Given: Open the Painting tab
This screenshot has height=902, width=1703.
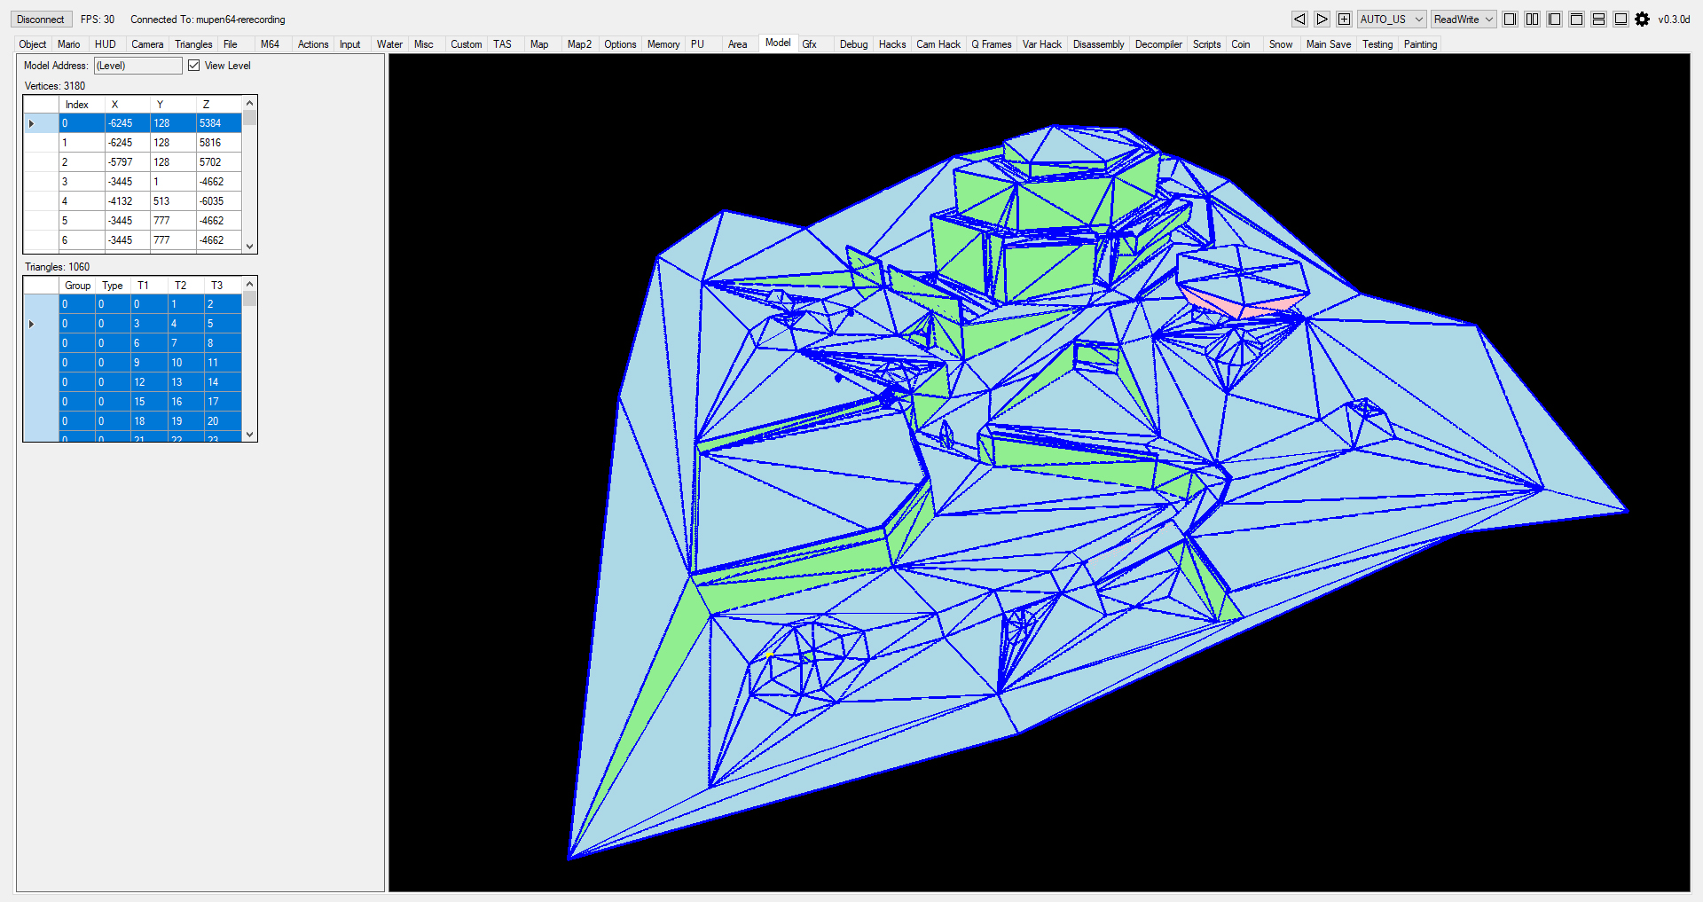Looking at the screenshot, I should pos(1420,43).
